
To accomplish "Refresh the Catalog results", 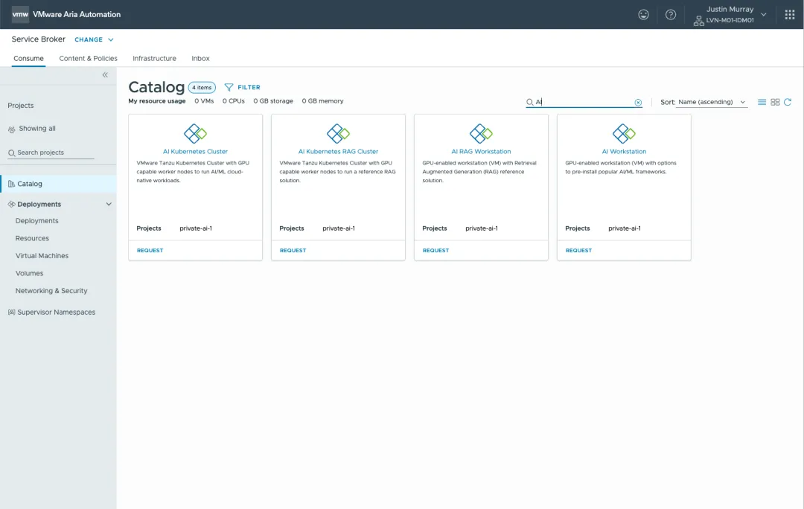I will [788, 103].
